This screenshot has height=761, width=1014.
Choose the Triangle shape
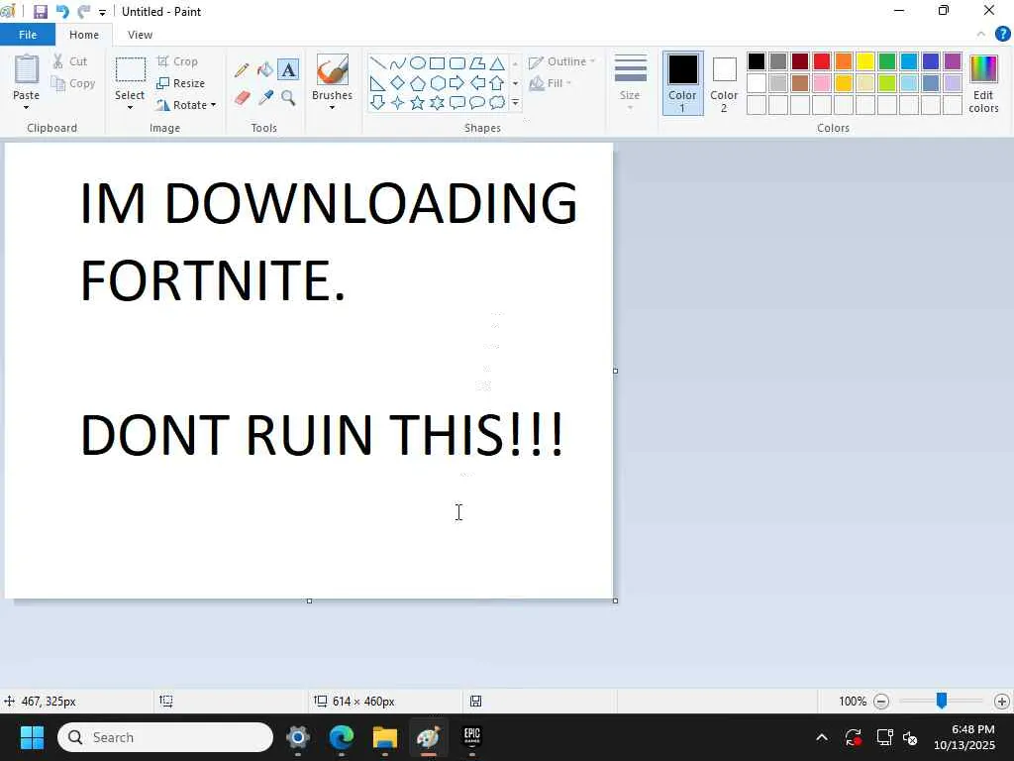point(497,63)
